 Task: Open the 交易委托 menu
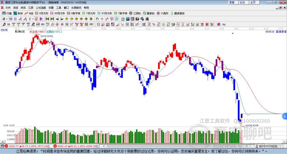76,8
